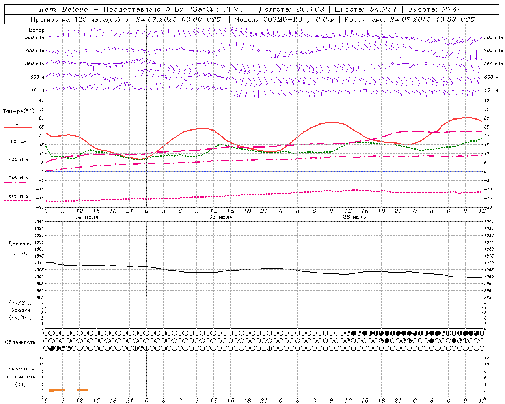
Task: Select the (мм/1ч.) precipitation unit label
Action: click(21, 318)
